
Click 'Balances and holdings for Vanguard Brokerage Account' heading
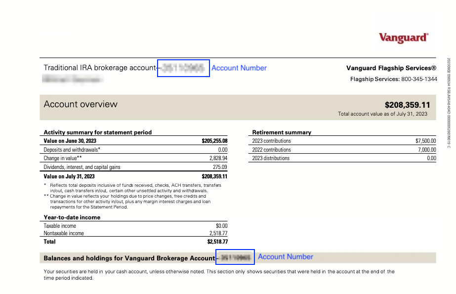click(x=129, y=258)
